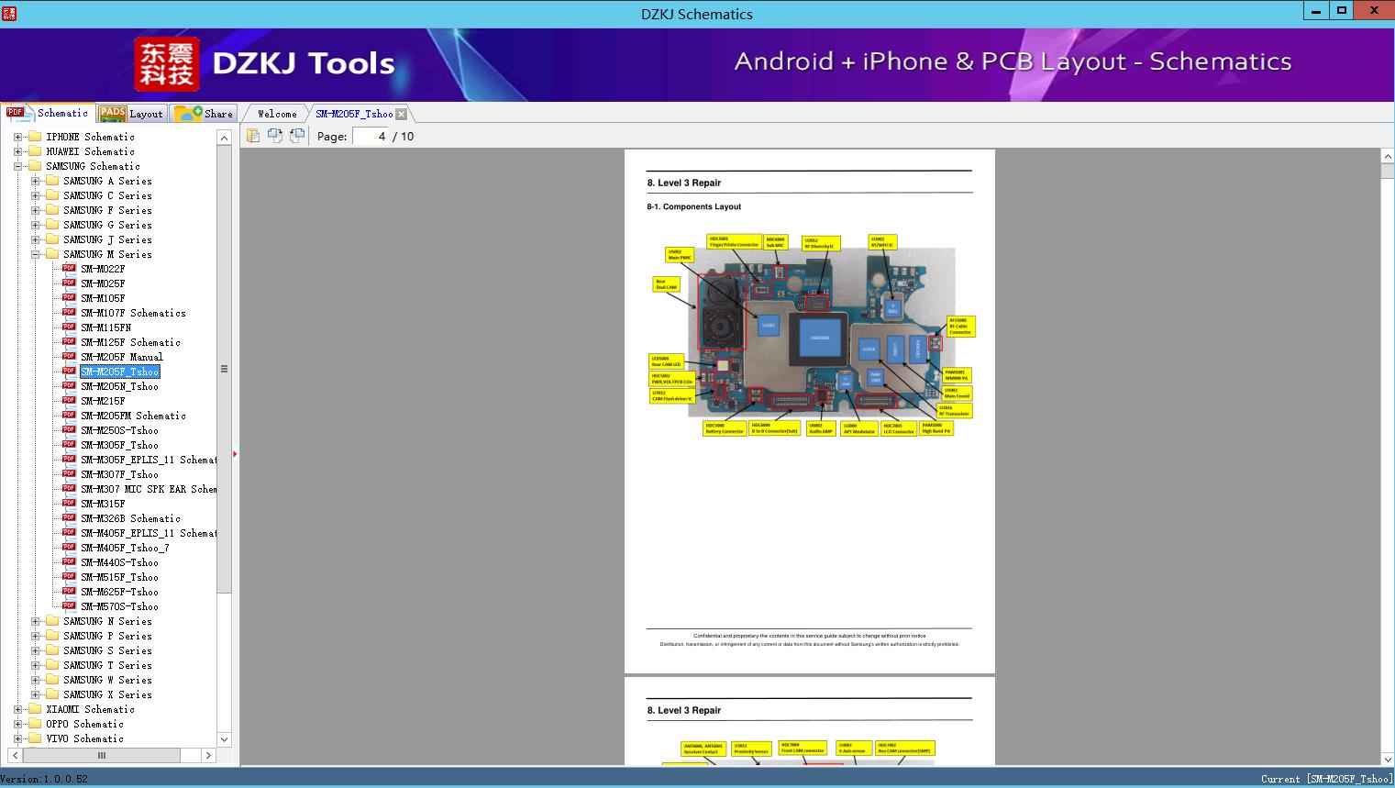
Task: Click the window system menu icon
Action: pos(10,13)
